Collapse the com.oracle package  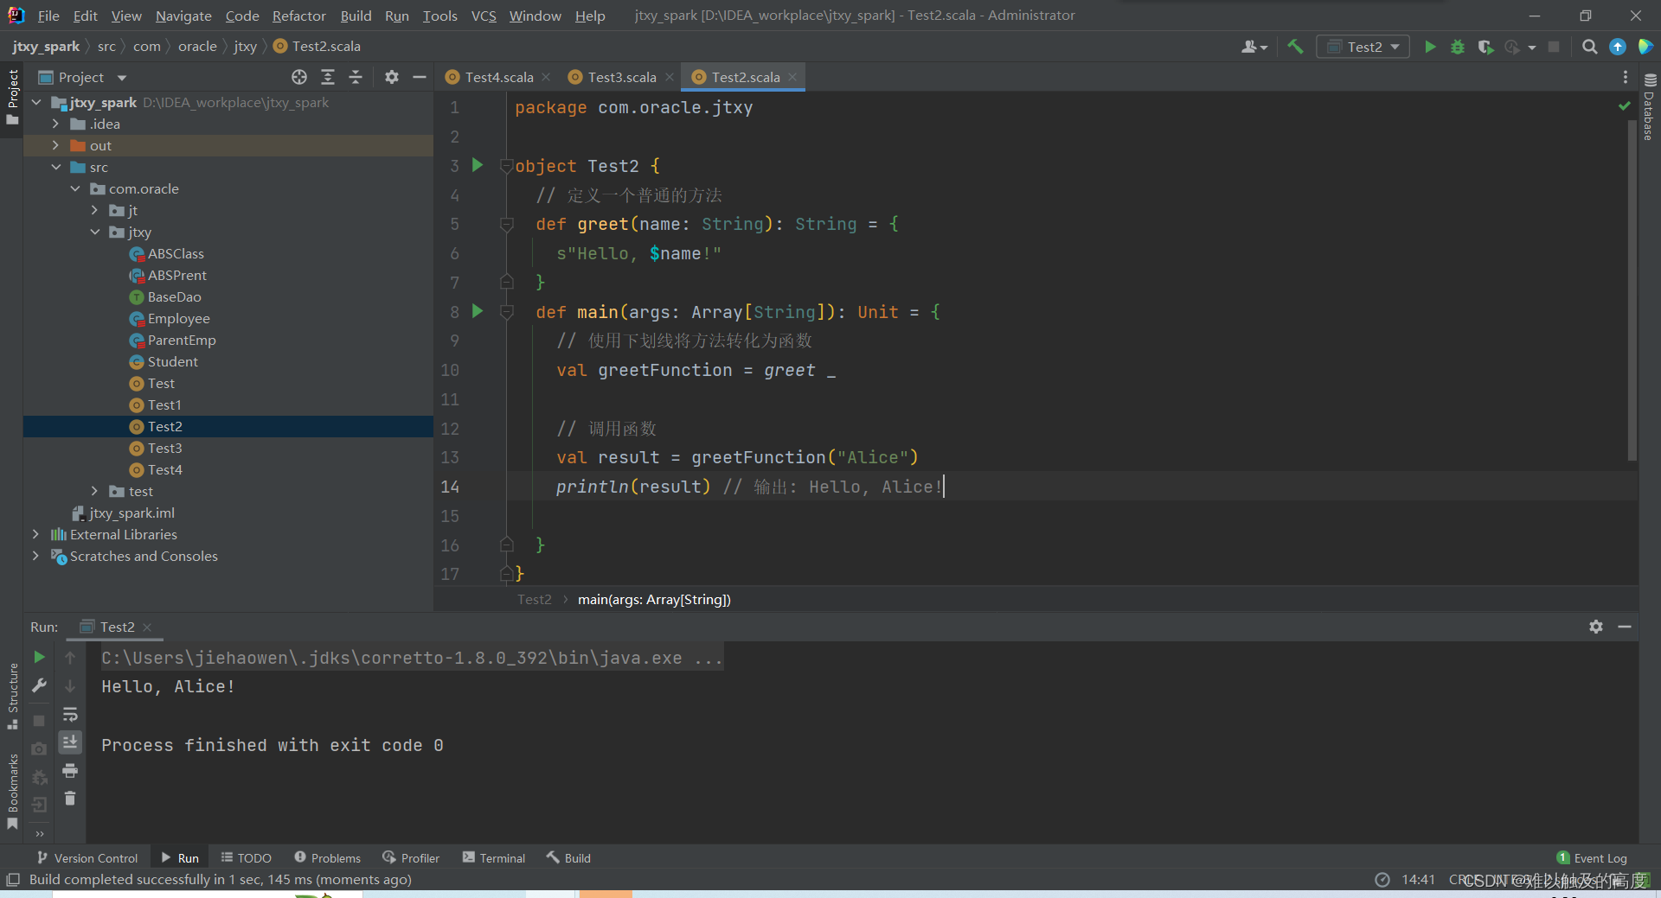coord(75,188)
